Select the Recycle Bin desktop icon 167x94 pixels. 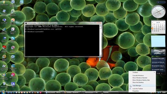4,85
